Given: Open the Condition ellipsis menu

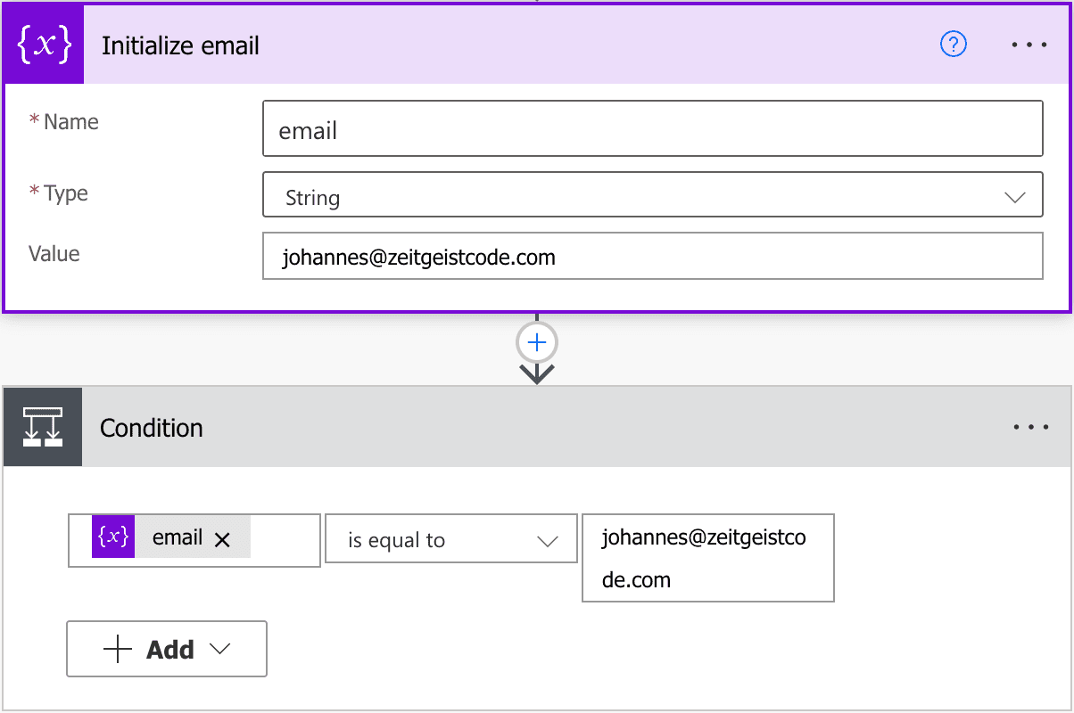Looking at the screenshot, I should click(x=1029, y=427).
